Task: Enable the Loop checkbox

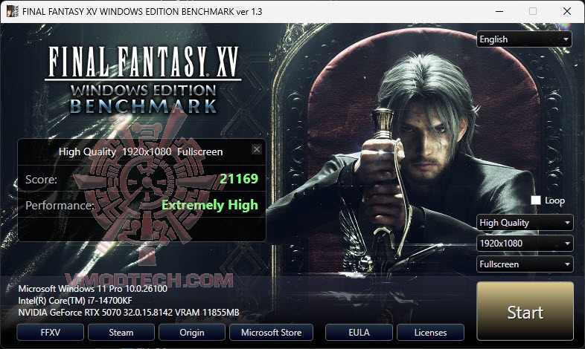Action: [x=536, y=200]
